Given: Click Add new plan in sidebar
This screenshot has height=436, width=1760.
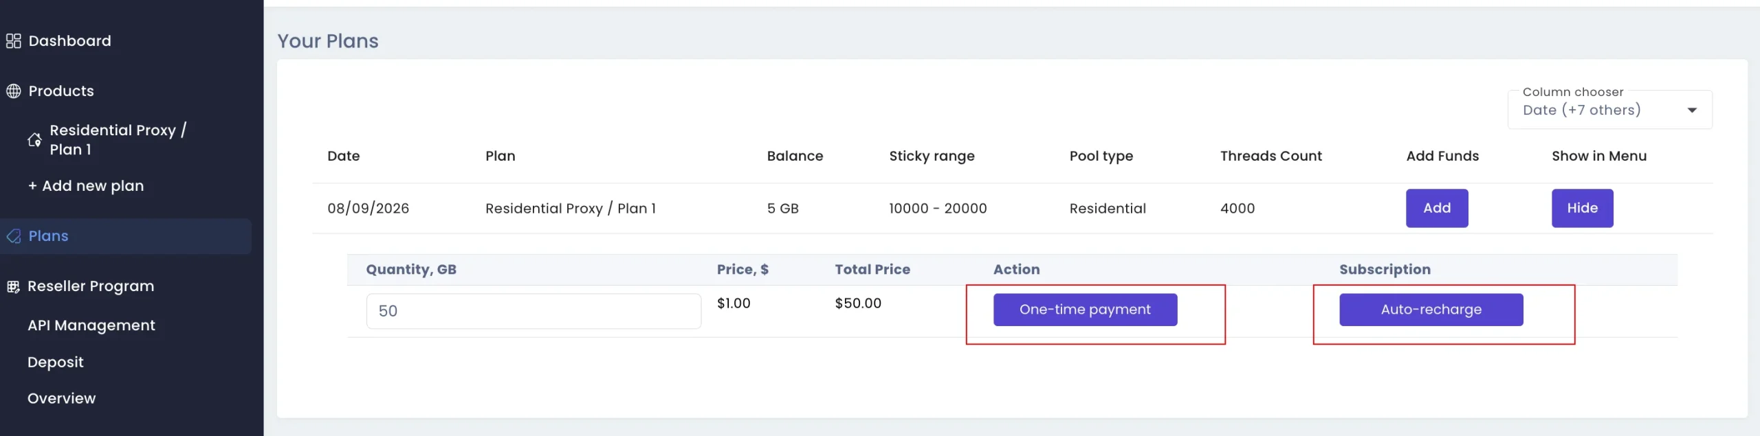Looking at the screenshot, I should tap(86, 186).
